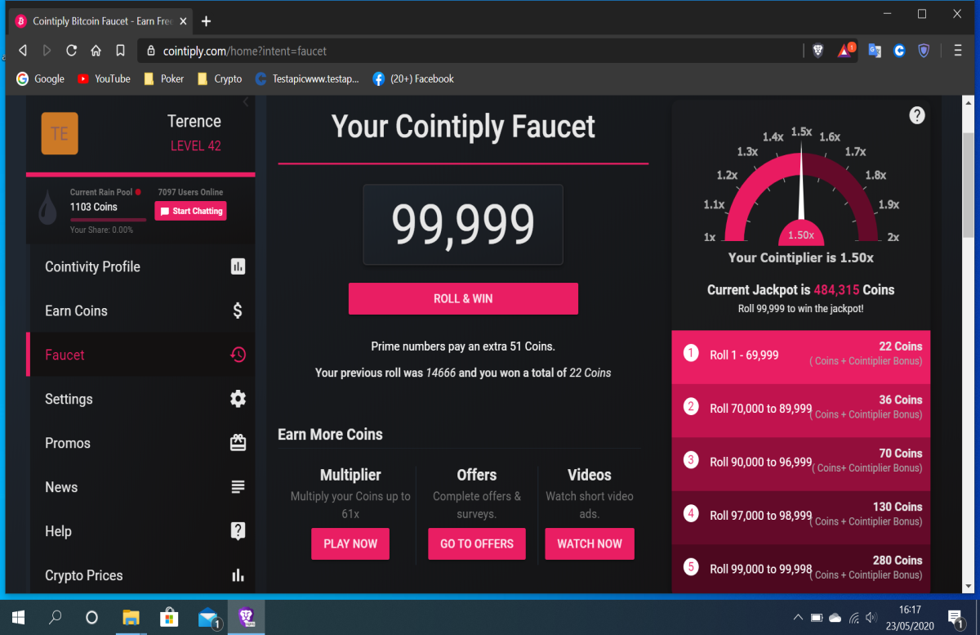Click the Settings gear icon
Screen dimensions: 980x635
238,399
